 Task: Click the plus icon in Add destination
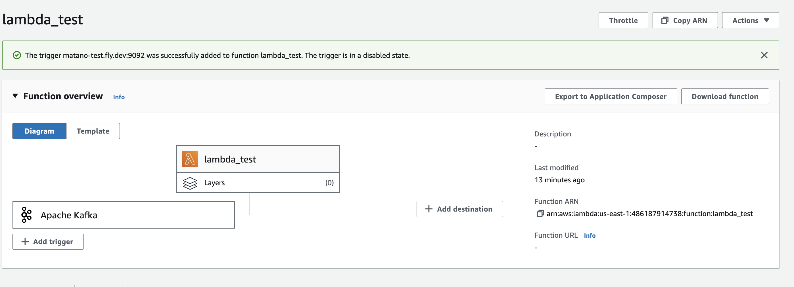429,209
